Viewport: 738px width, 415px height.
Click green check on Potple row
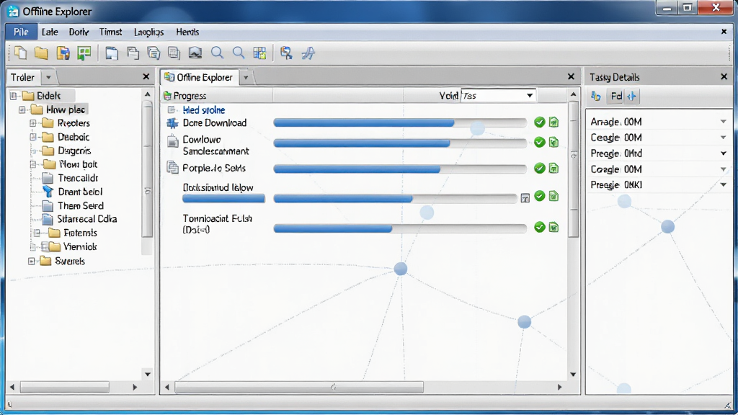pos(539,168)
